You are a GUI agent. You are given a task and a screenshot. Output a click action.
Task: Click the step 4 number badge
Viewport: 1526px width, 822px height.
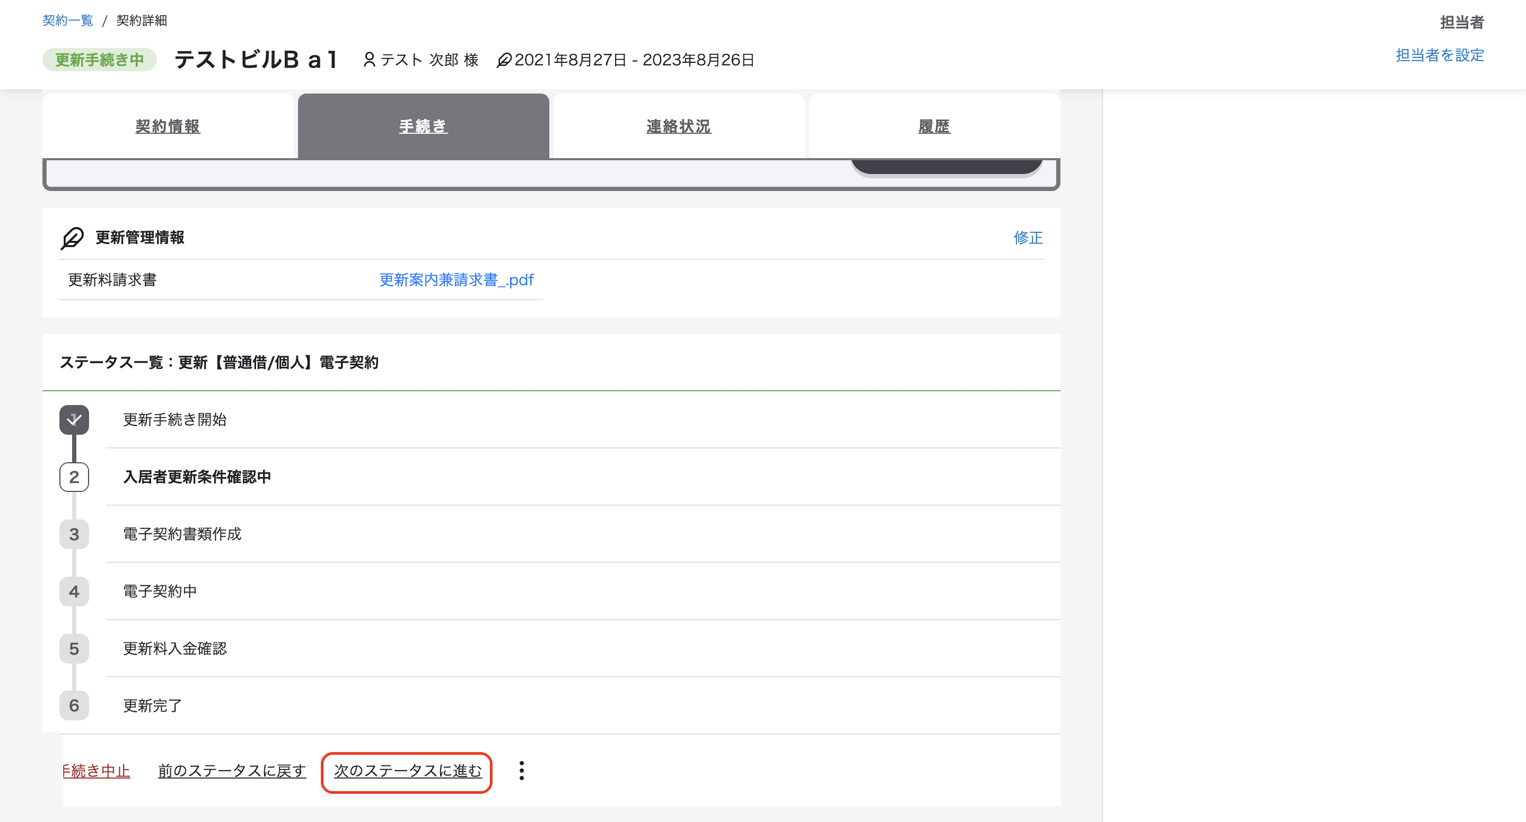pos(74,591)
